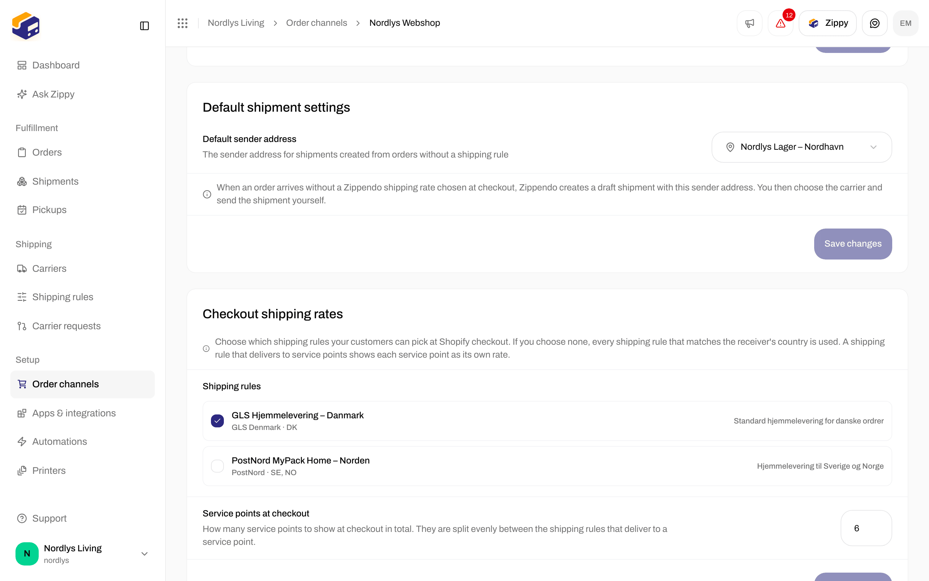The width and height of the screenshot is (929, 581).
Task: Open Apps & integrations
Action: (83, 413)
